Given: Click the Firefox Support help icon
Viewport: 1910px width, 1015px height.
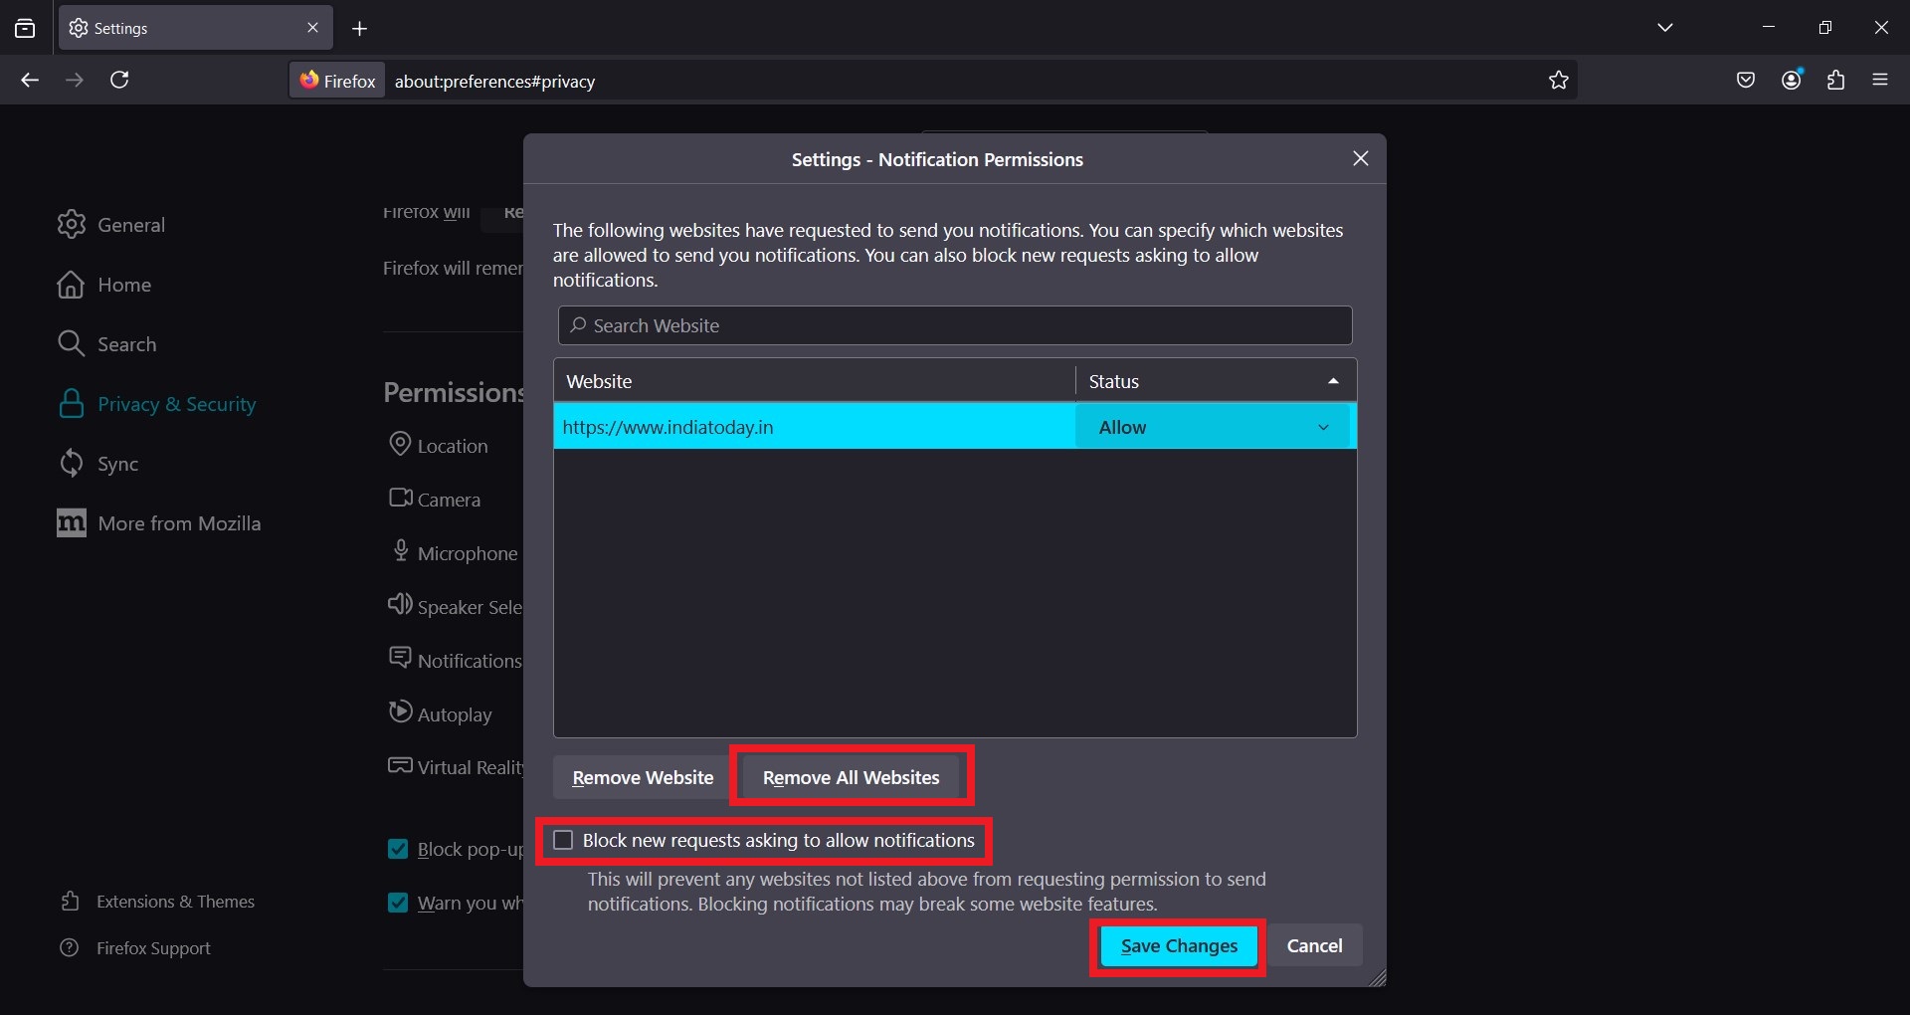Looking at the screenshot, I should click(70, 947).
